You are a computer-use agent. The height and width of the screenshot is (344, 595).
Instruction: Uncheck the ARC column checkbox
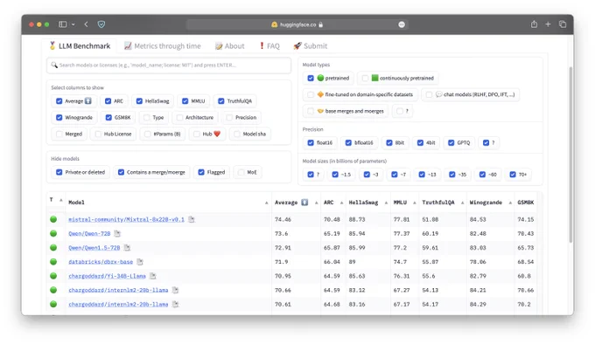(108, 101)
